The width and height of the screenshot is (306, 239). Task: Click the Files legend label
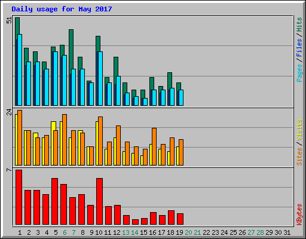299,48
